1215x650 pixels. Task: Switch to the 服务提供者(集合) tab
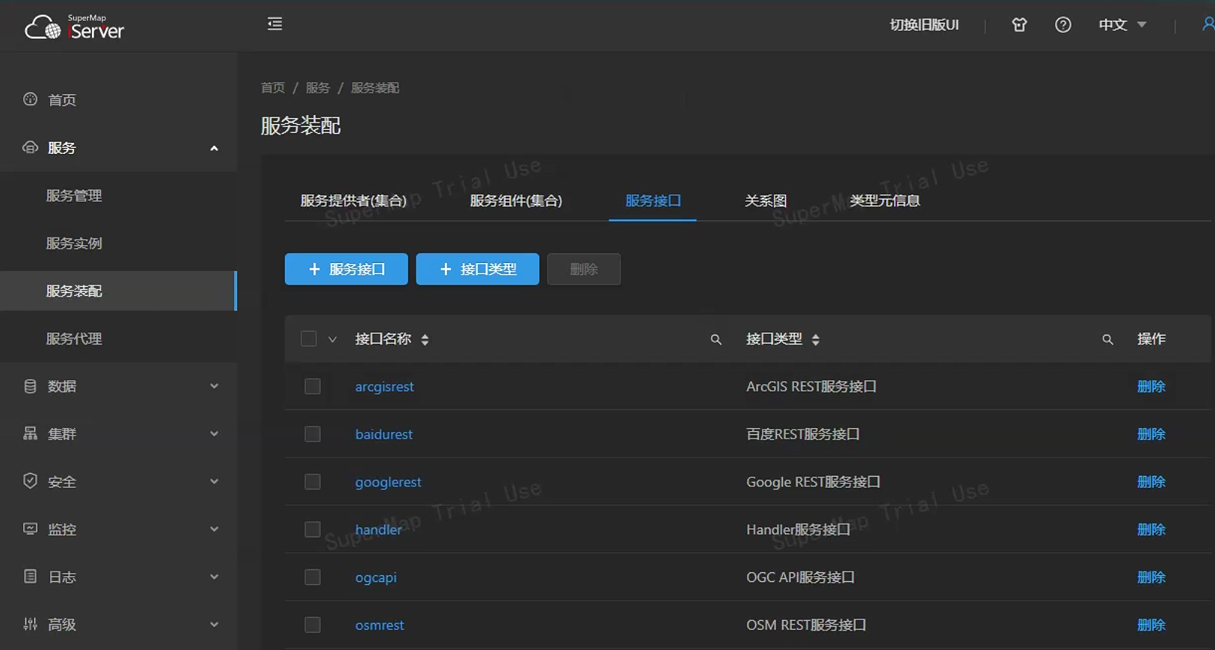(354, 200)
